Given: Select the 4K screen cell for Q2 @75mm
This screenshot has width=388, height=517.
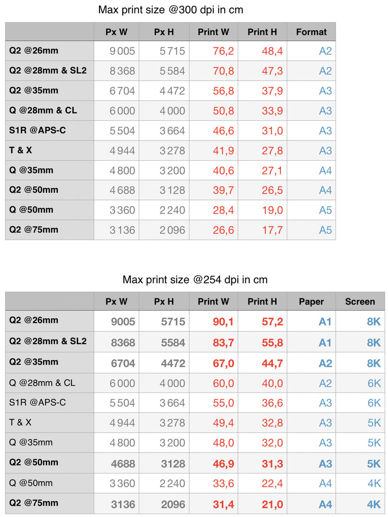Looking at the screenshot, I should click(374, 504).
